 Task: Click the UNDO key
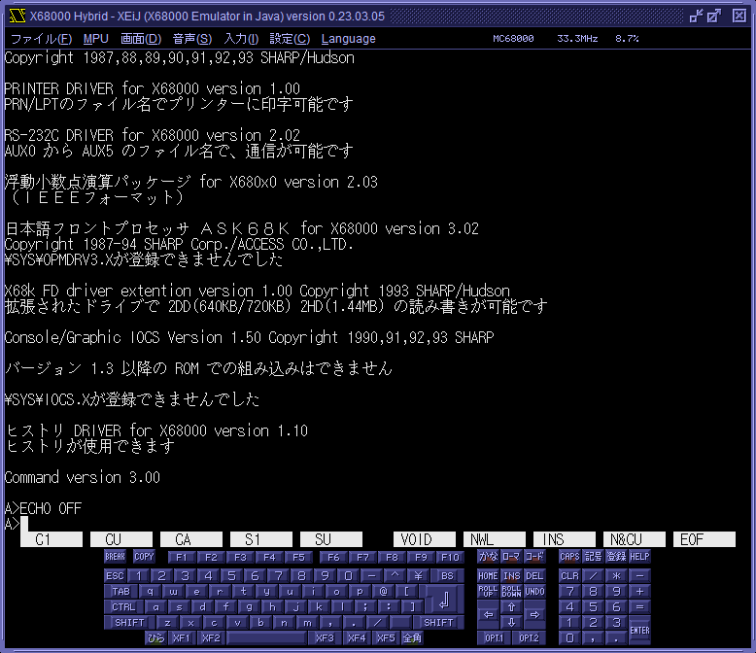click(x=534, y=591)
